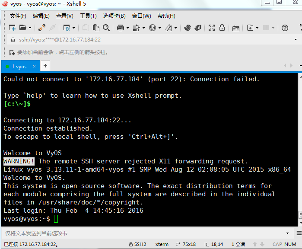Open the 工具(T) menu
This screenshot has width=302, height=249.
point(88,16)
